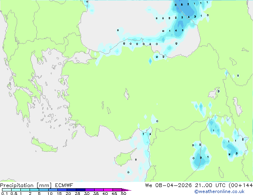The image size is (253, 195).
Task: Open the weatheronline.co.uk copyright link
Action: coord(219,191)
